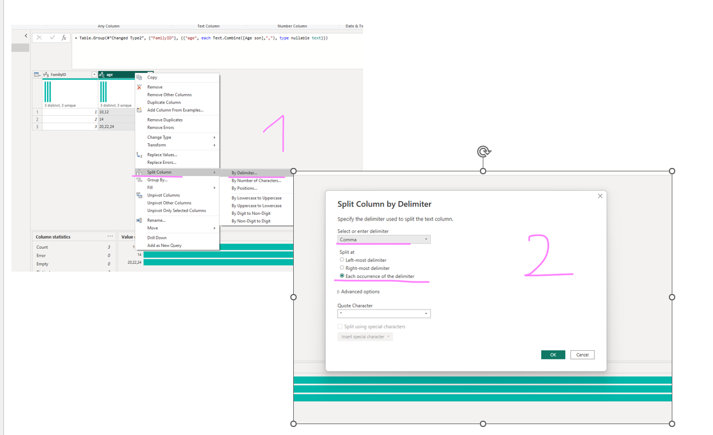Click the top-left resize handle of dialog image

(294, 171)
